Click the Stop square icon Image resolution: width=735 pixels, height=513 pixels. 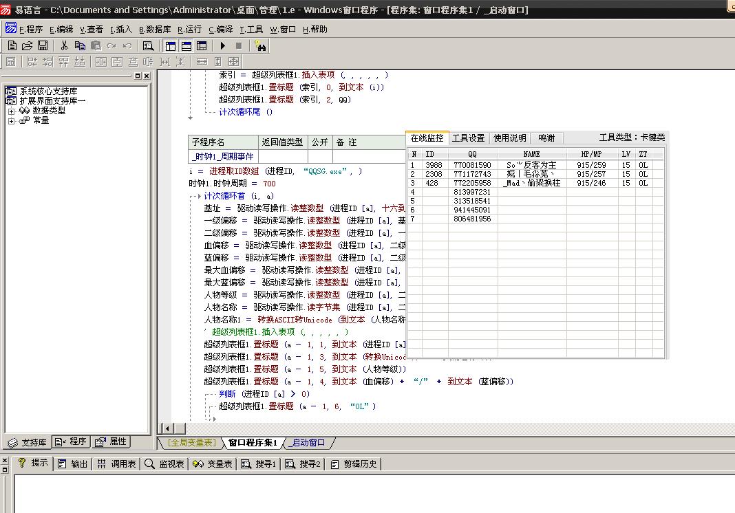(x=239, y=45)
